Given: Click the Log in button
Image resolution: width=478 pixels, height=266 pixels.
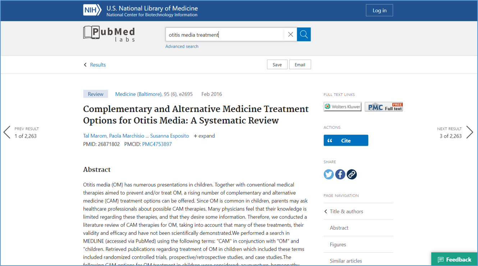Looking at the screenshot, I should 380,10.
